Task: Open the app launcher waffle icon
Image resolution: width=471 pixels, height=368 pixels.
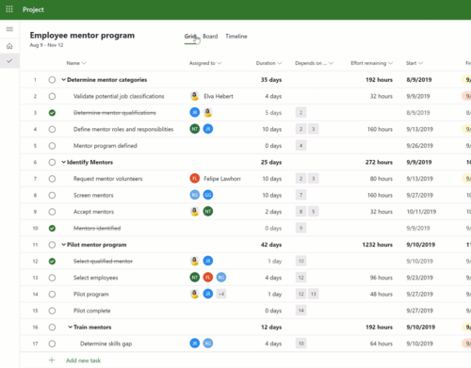Action: 9,9
